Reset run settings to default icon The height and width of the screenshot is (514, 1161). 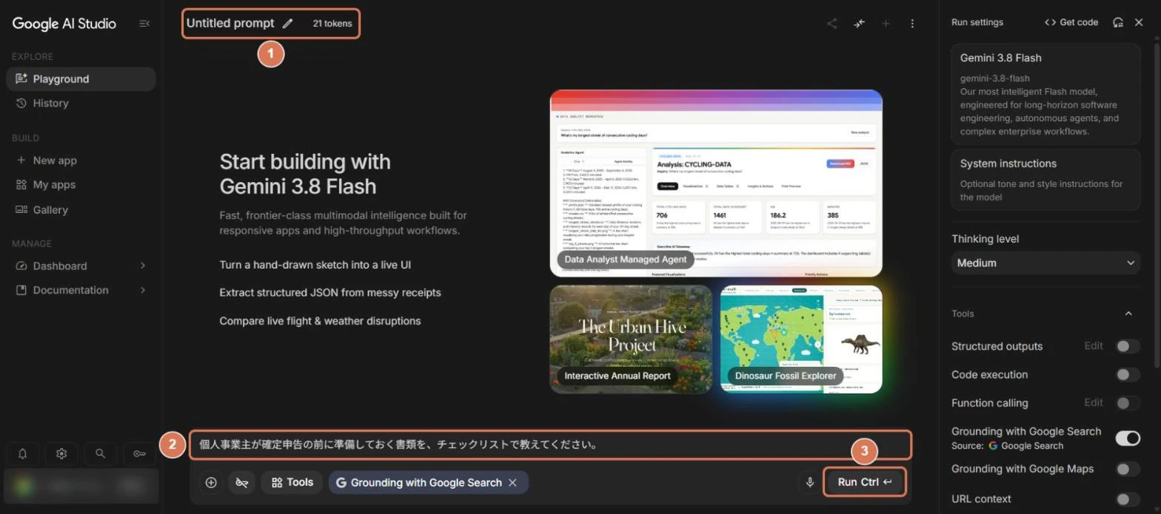pos(1118,22)
